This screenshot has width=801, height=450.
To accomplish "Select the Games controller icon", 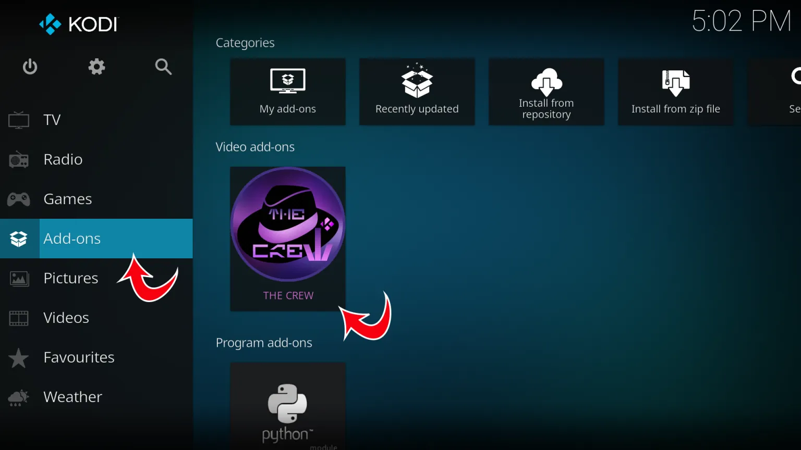I will coord(18,198).
